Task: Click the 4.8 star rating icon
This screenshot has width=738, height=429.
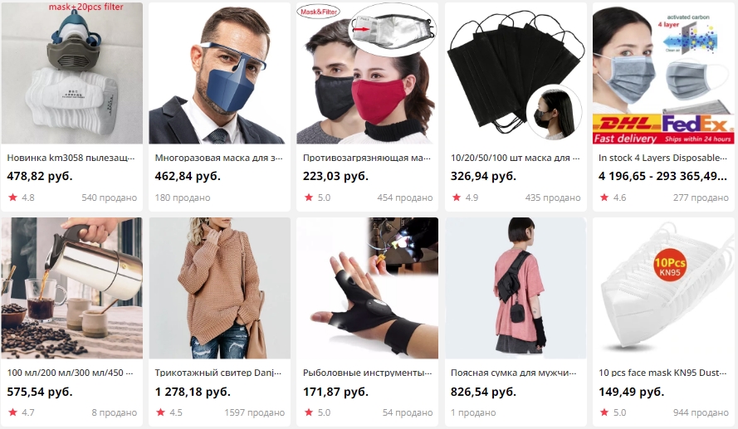Action: coord(12,197)
